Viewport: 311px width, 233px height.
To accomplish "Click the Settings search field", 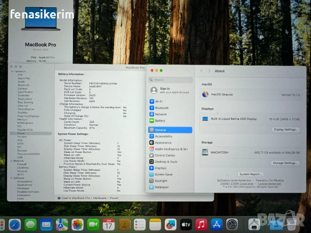I will [x=171, y=80].
